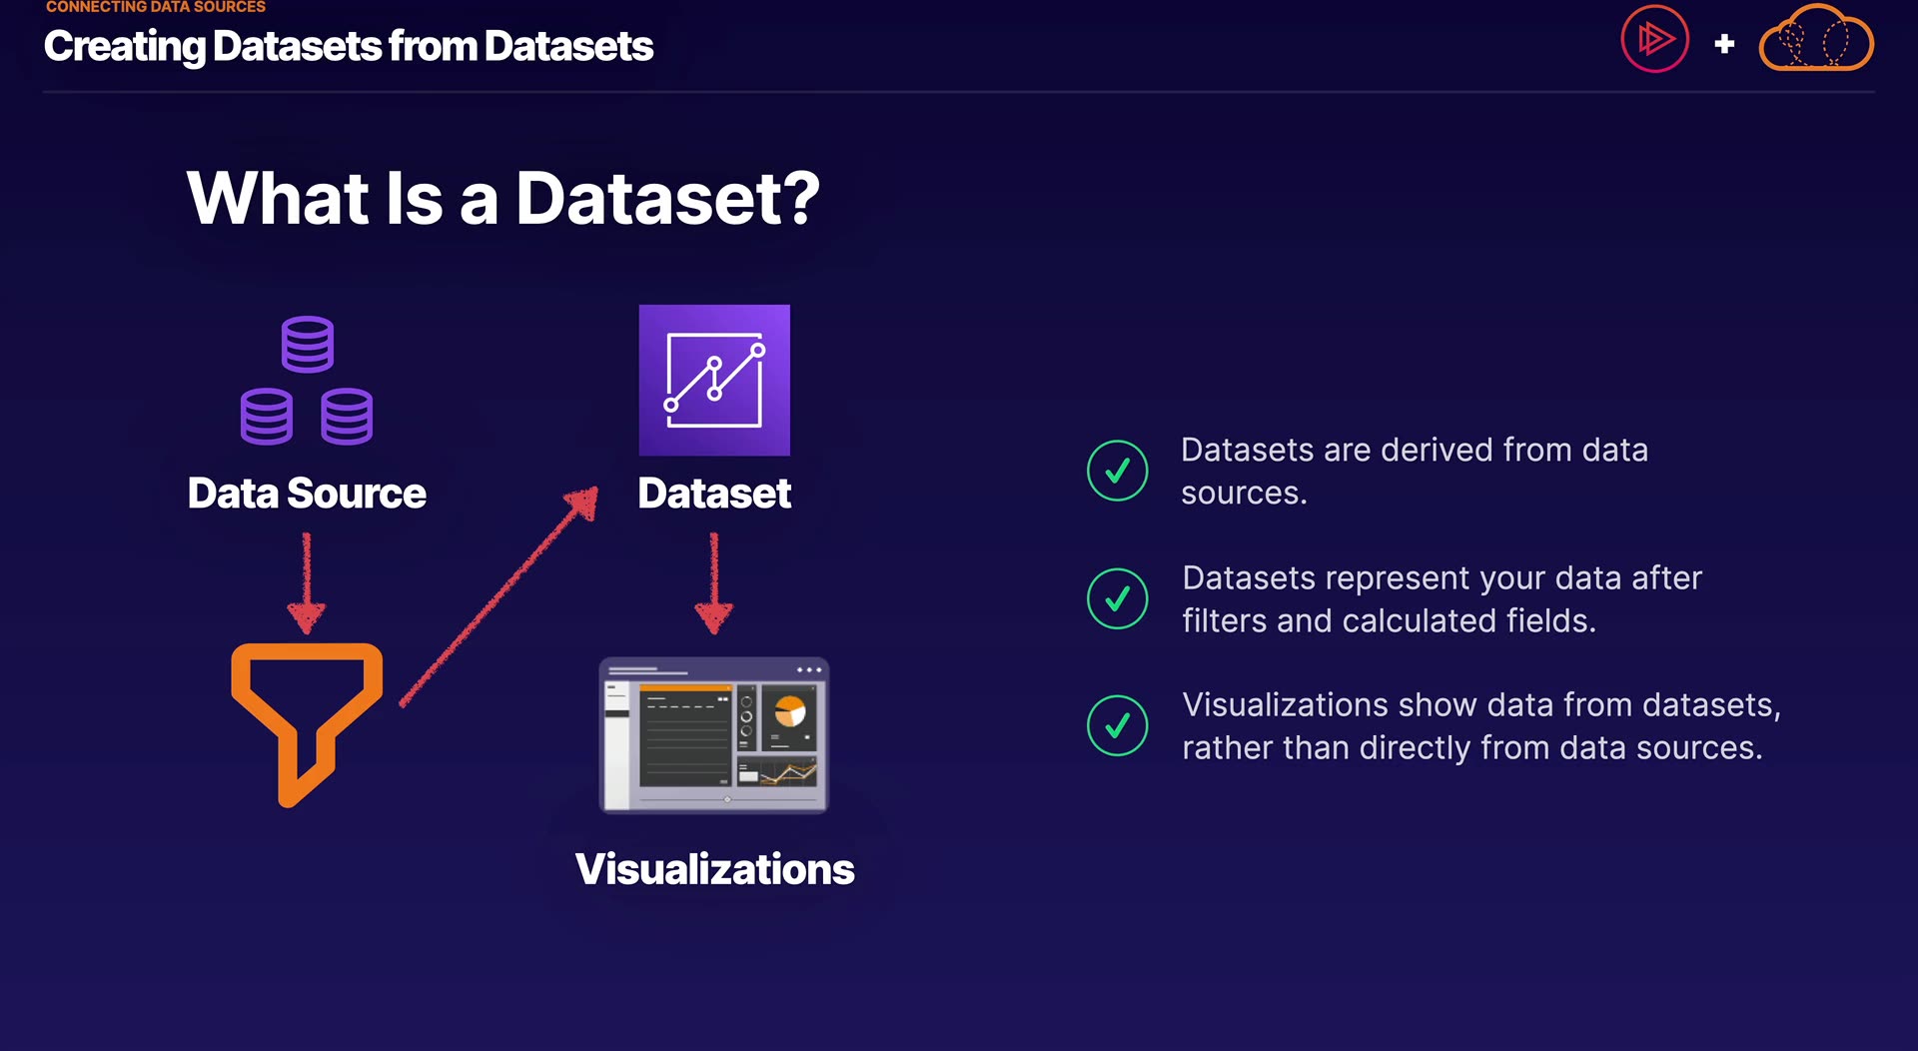Click checkmark beside 'Visualizations show data'
The image size is (1918, 1051).
click(x=1117, y=725)
